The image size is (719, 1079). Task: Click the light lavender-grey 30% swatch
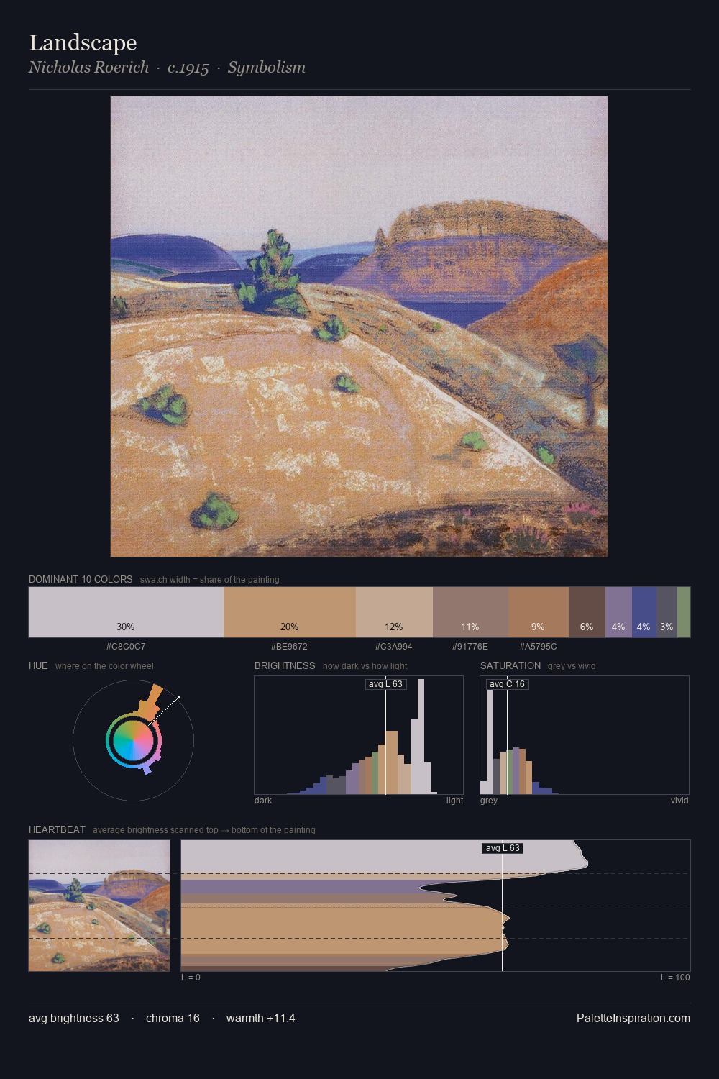(126, 612)
